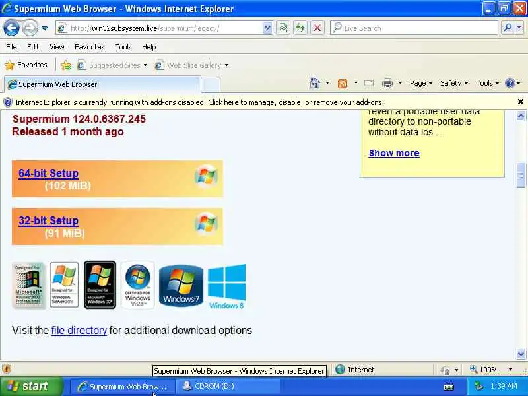Image resolution: width=528 pixels, height=396 pixels.
Task: Click the Favorites star button
Action: [x=26, y=65]
